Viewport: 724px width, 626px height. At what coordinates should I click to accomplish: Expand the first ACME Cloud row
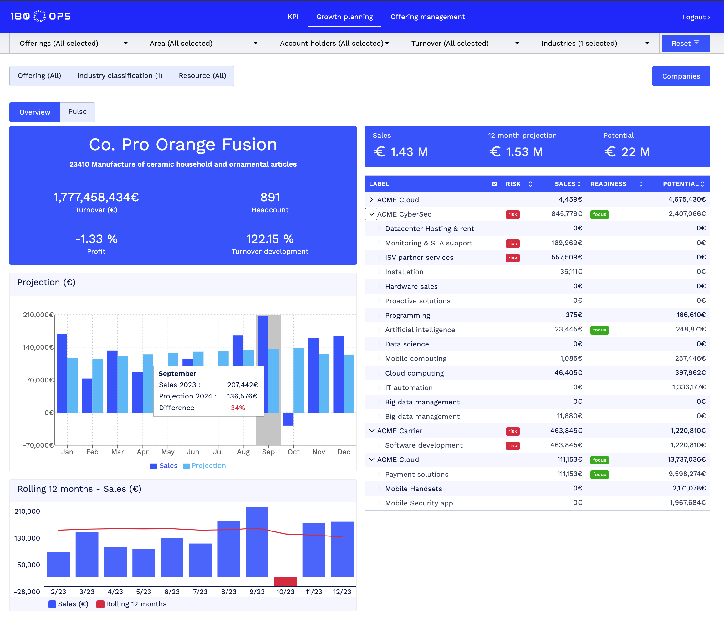[x=371, y=200]
